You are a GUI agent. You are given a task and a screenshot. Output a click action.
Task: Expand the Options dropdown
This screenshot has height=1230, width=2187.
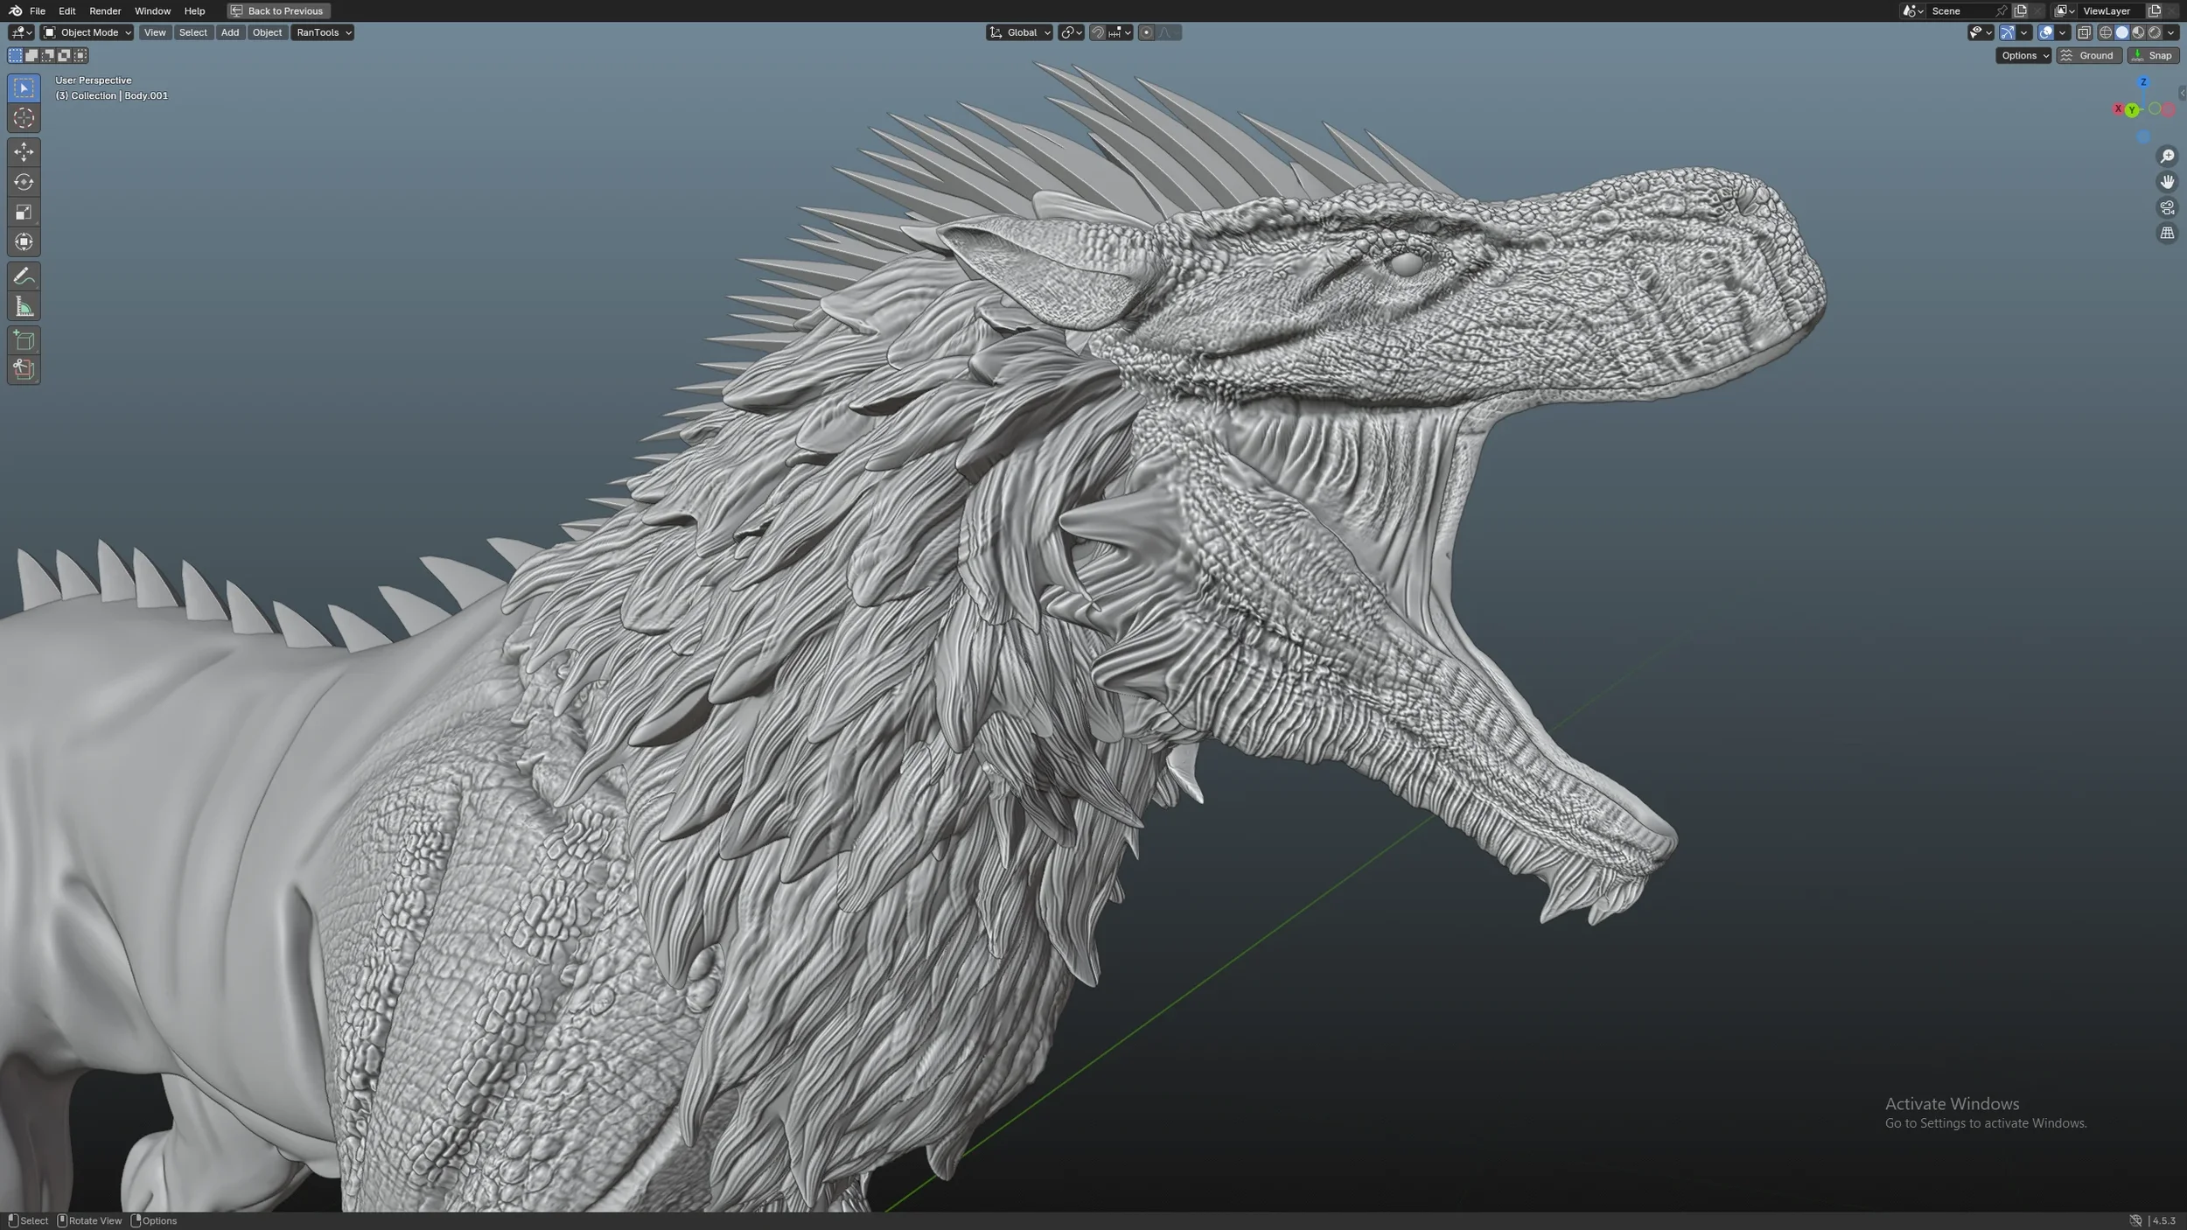coord(2023,55)
